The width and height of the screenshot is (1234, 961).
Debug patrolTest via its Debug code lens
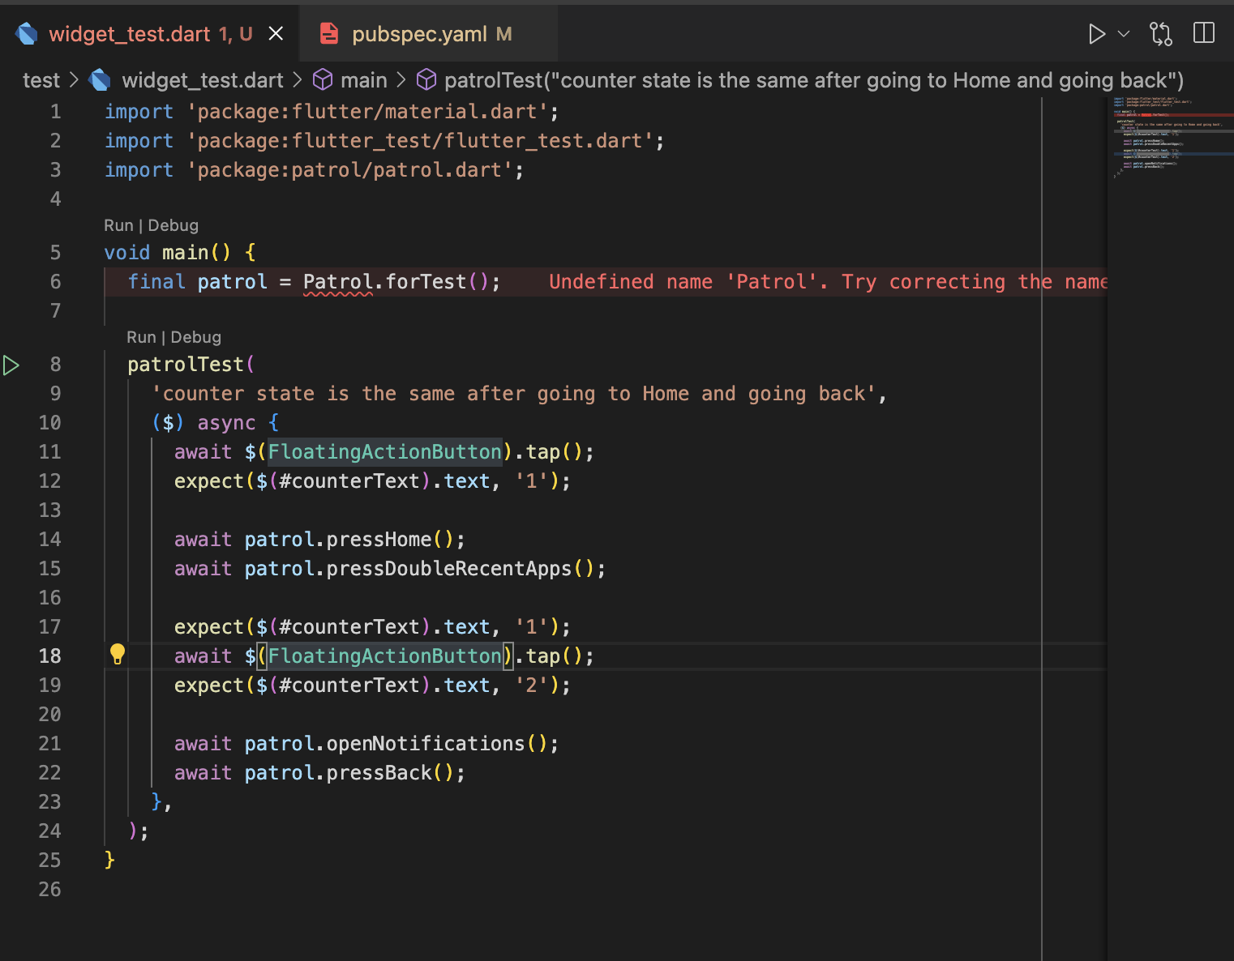pos(195,337)
